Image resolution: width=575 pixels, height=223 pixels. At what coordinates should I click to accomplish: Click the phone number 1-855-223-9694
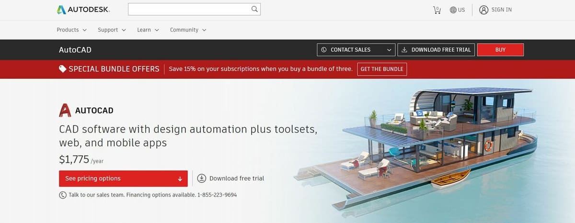217,195
